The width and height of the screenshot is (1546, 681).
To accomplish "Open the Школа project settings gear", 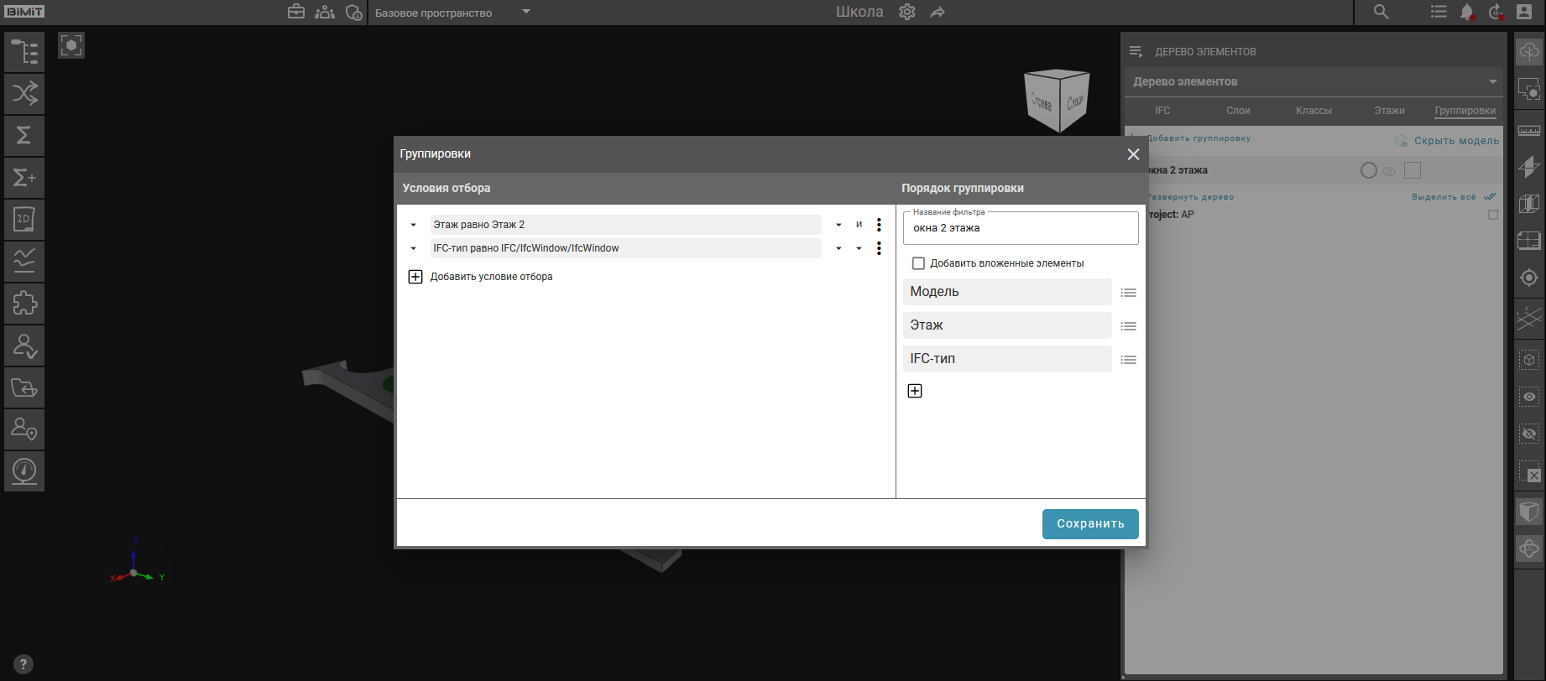I will tap(907, 12).
